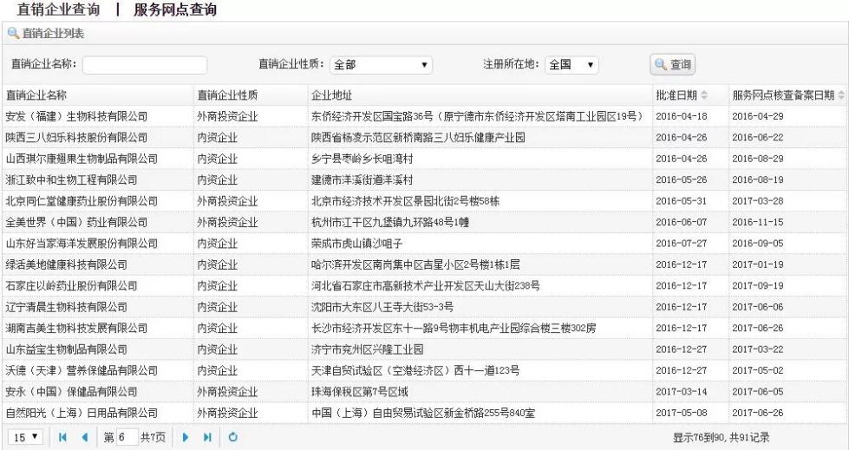Image resolution: width=849 pixels, height=450 pixels.
Task: Go to previous page arrow icon
Action: 85,436
